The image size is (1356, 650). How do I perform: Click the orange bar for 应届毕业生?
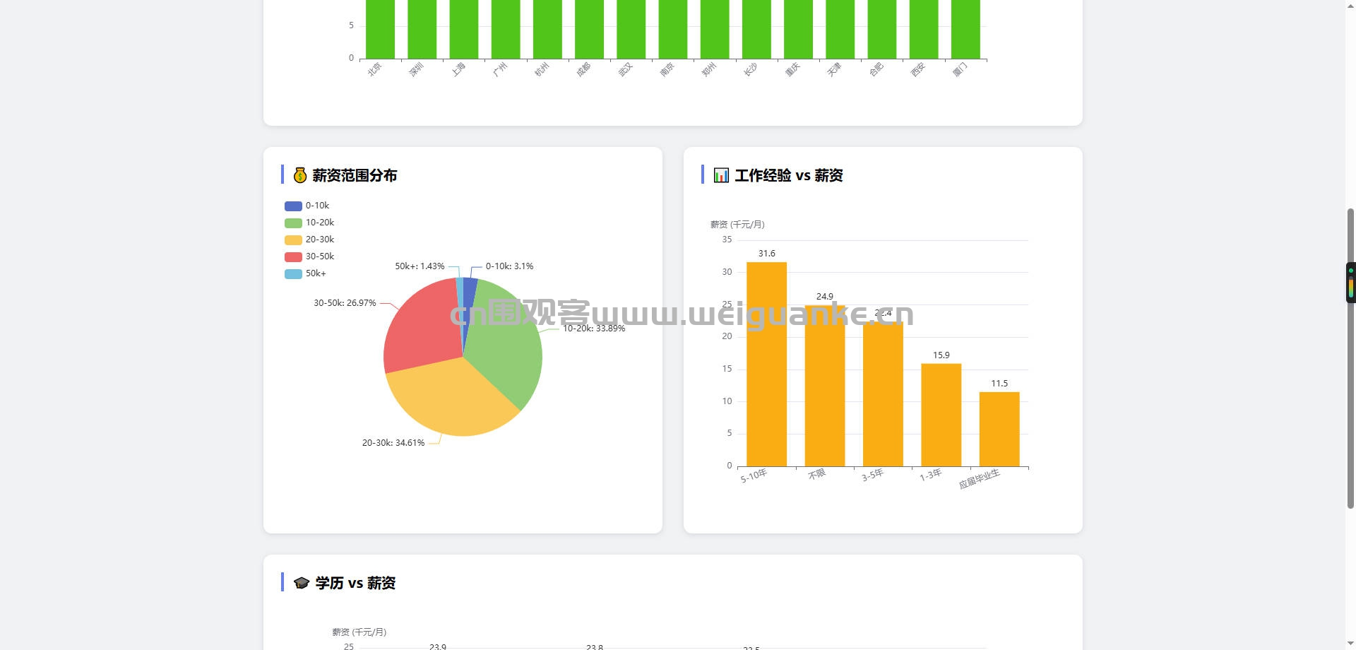pos(999,429)
